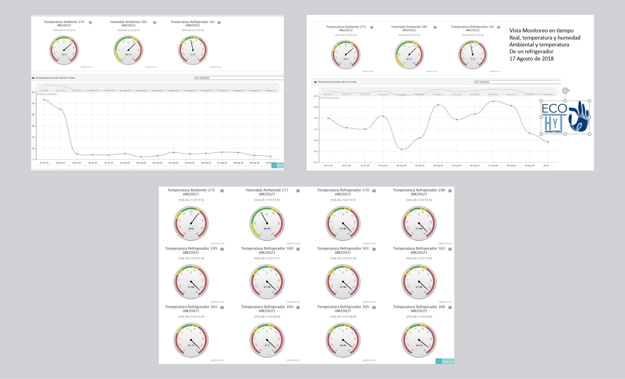Click the hamburger icon on Humedad Ambiental 277 gauge
625x379 pixels.
coord(297,191)
